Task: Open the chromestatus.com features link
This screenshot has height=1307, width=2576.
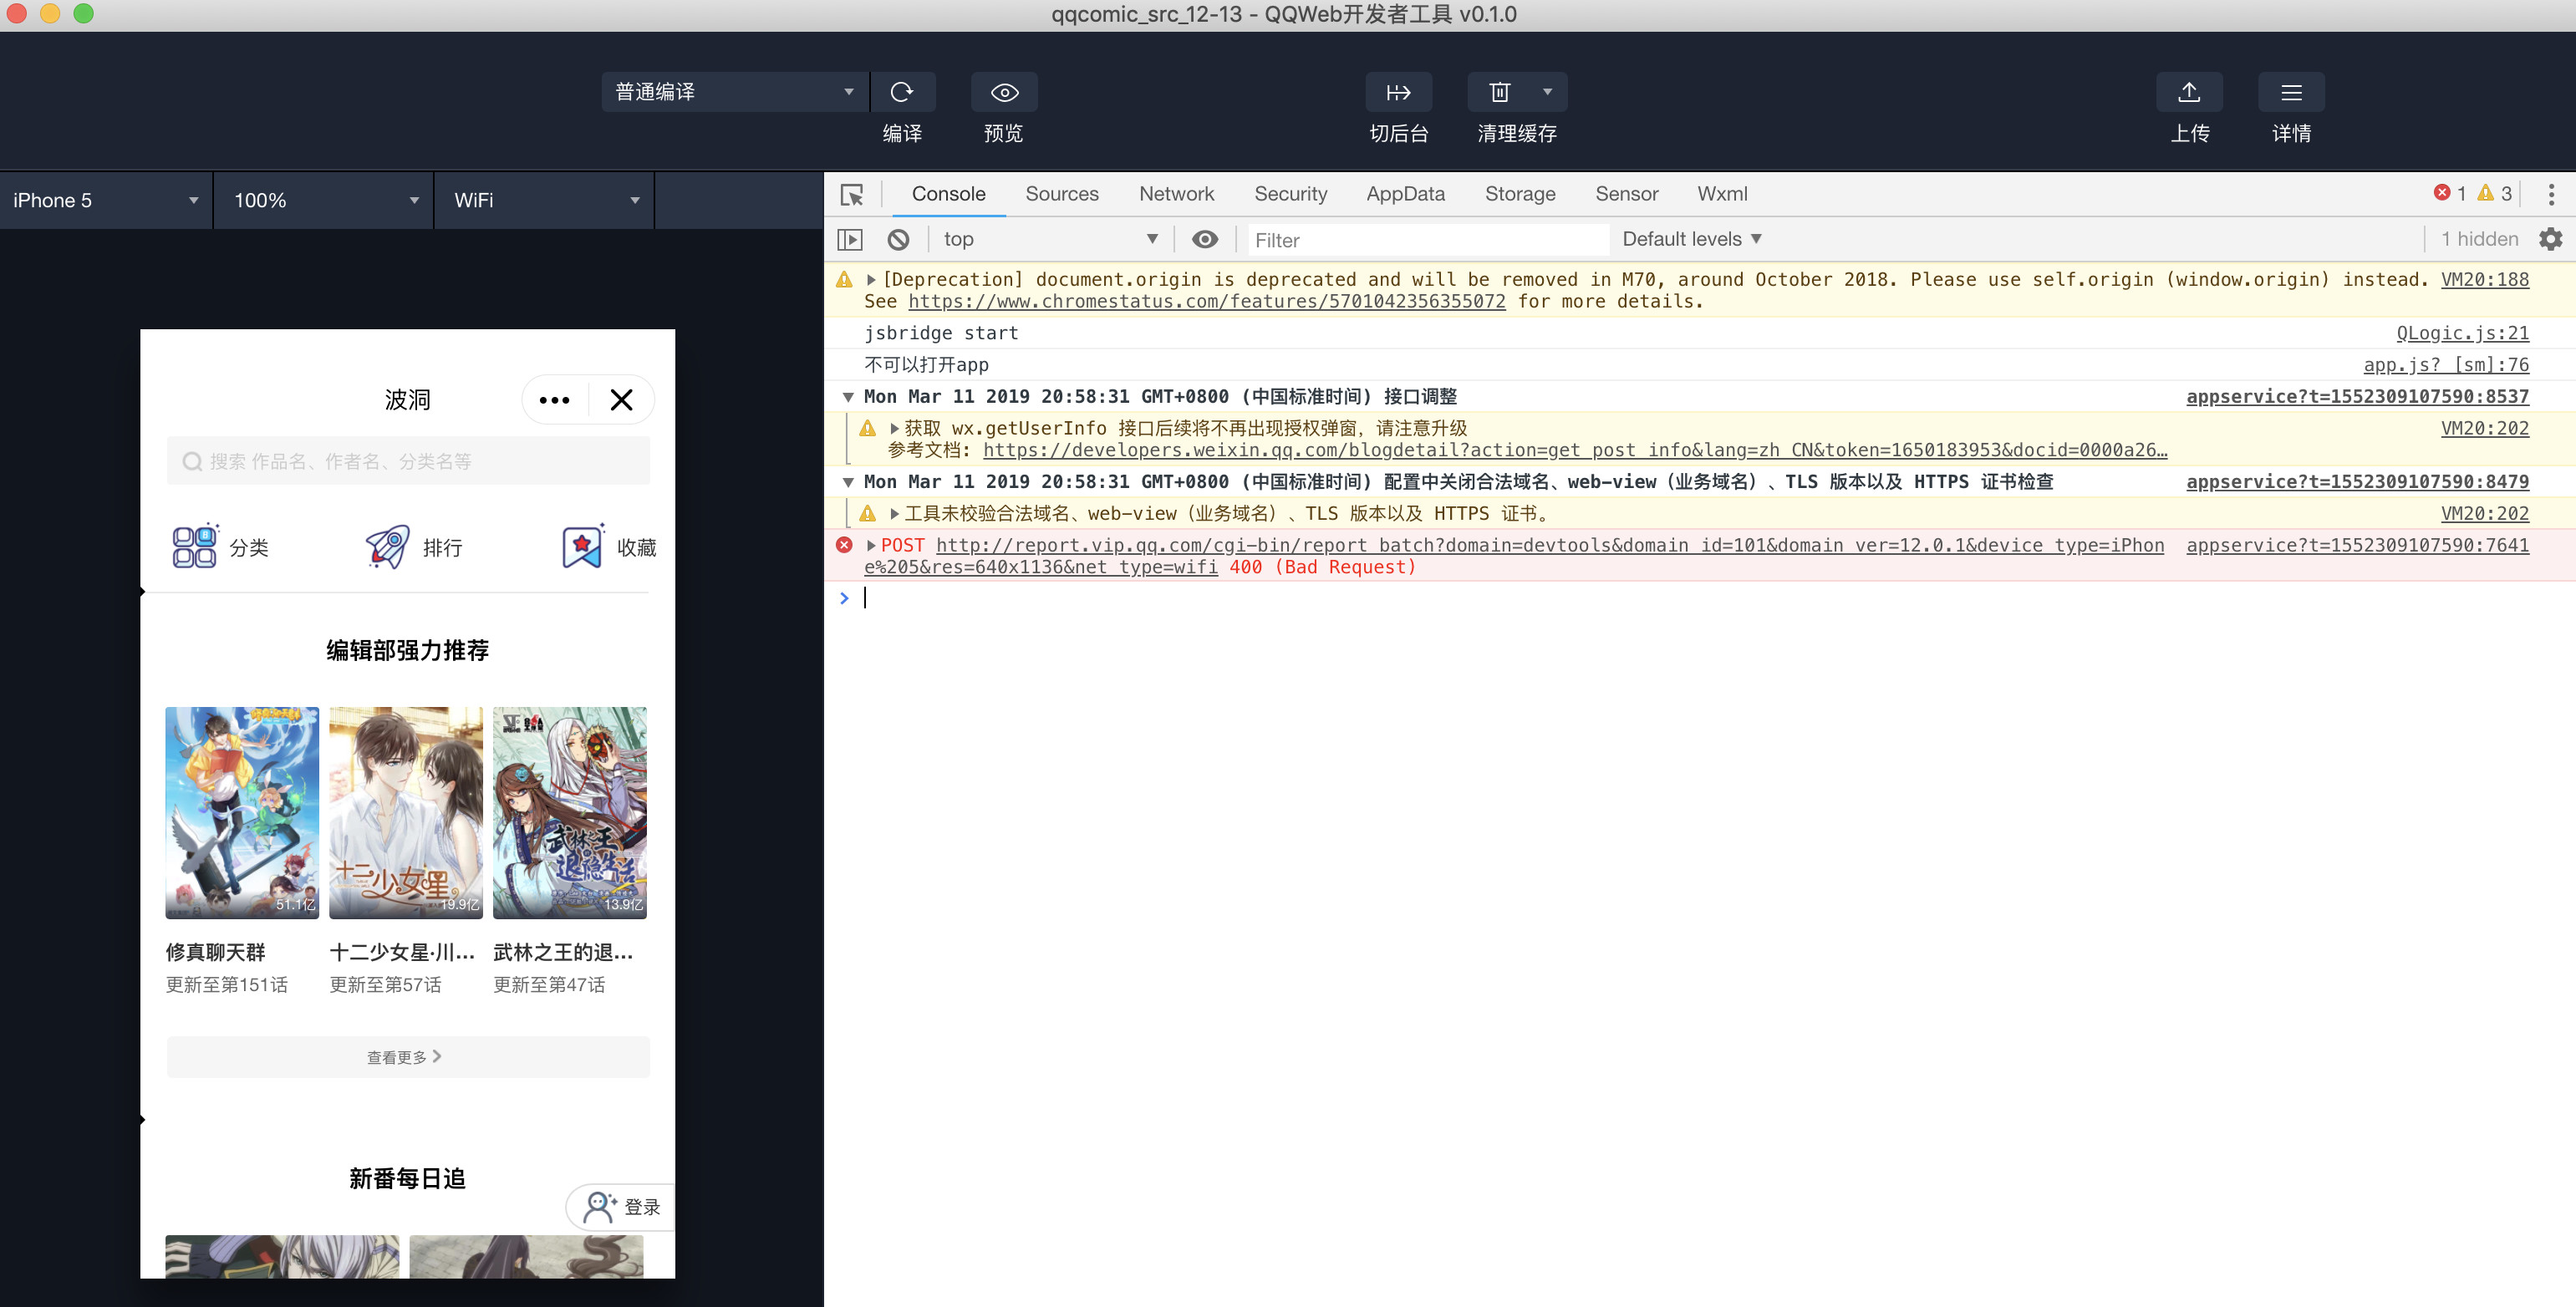Action: click(x=1206, y=301)
